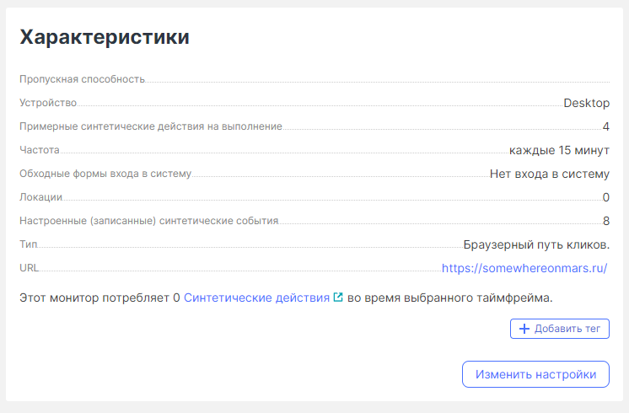Follow the Синтетические действия link text
The image size is (629, 413).
point(257,298)
